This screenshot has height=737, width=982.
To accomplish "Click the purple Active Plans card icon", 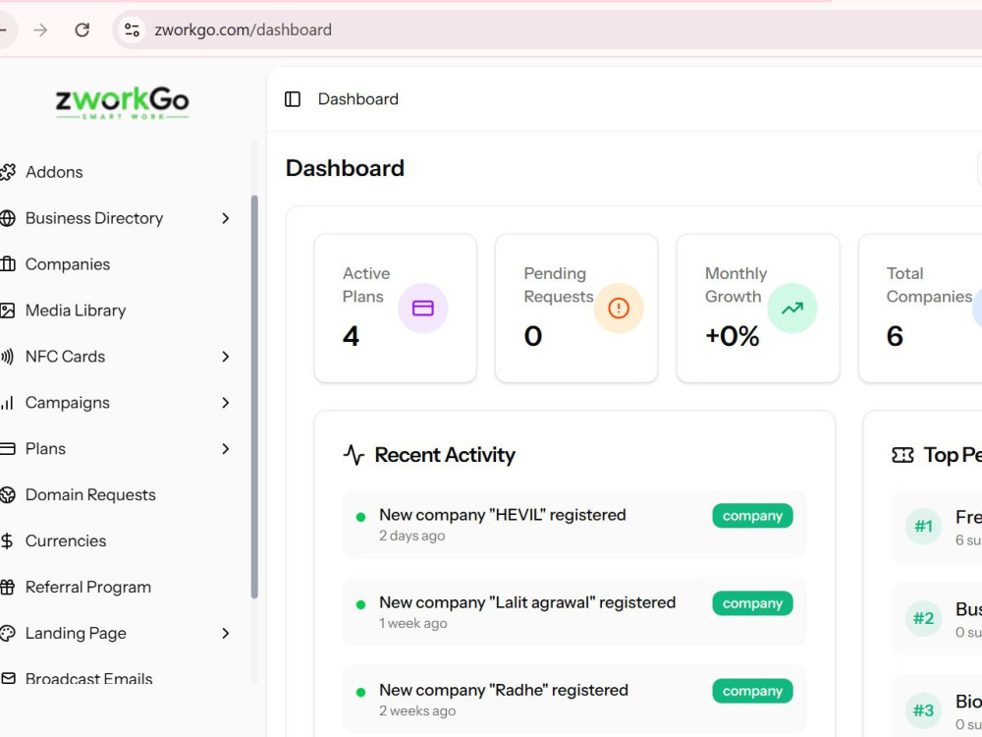I will [x=422, y=308].
